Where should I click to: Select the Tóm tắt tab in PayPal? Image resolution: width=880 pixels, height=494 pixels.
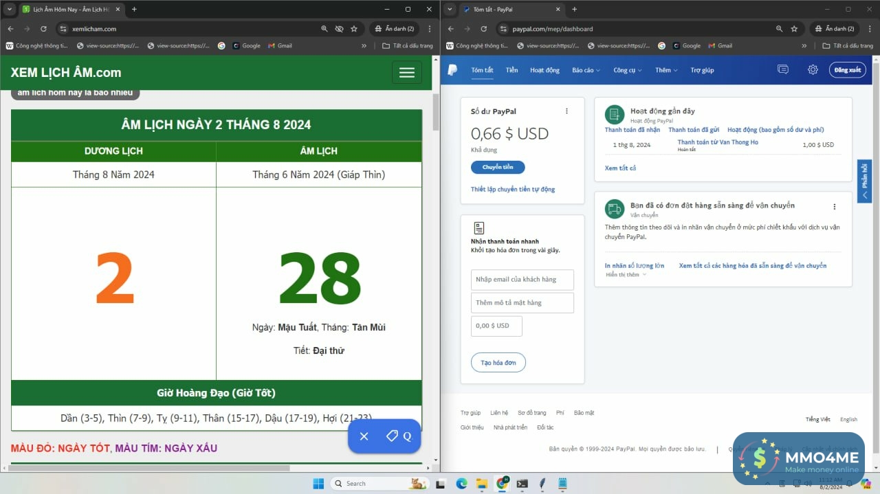coord(482,70)
